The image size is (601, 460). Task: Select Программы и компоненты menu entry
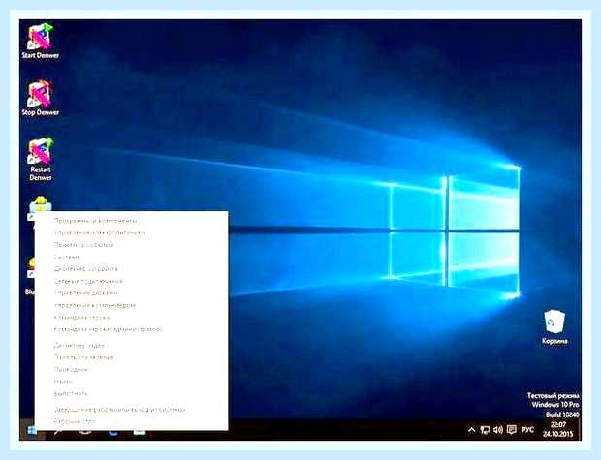132,221
